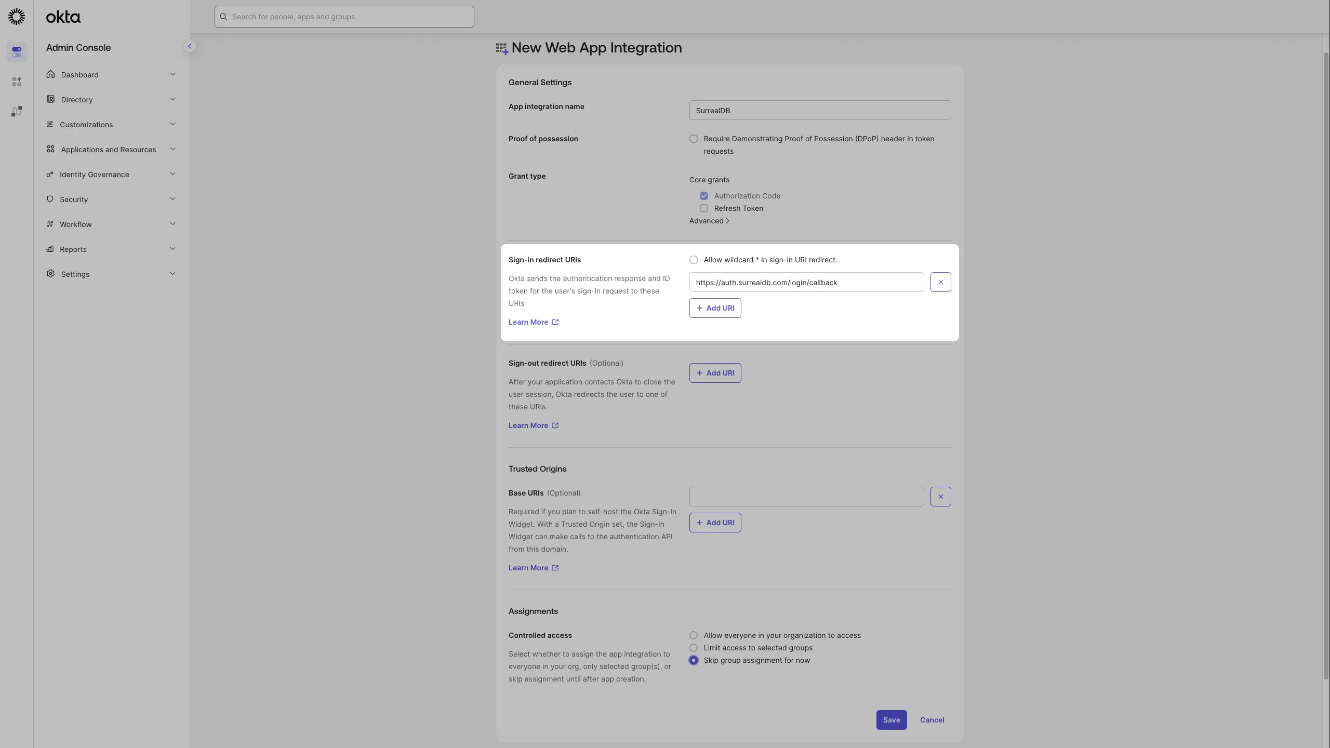
Task: Clear the Base URIs field with X
Action: click(940, 497)
